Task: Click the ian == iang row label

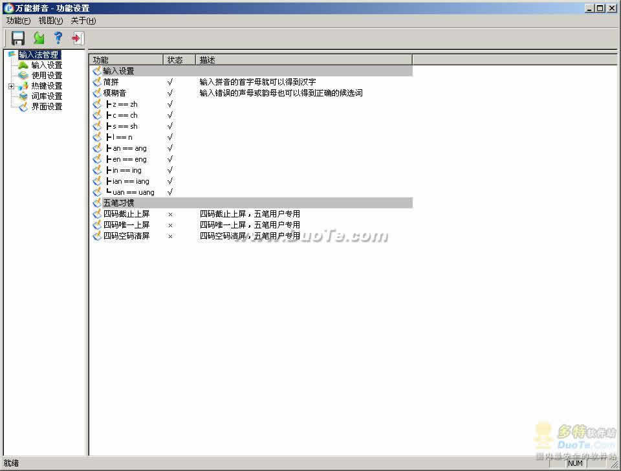Action: point(131,181)
